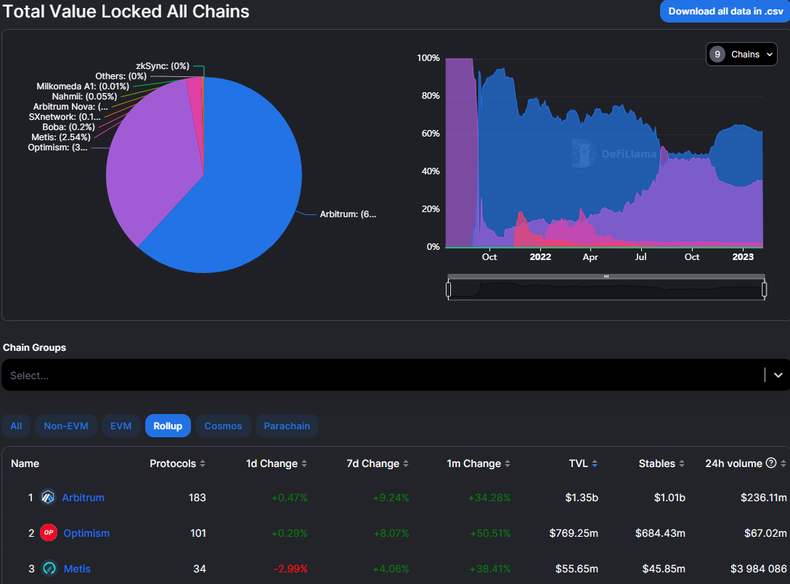Click the Metis chain logo icon
Viewport: 790px width, 584px height.
(x=49, y=568)
